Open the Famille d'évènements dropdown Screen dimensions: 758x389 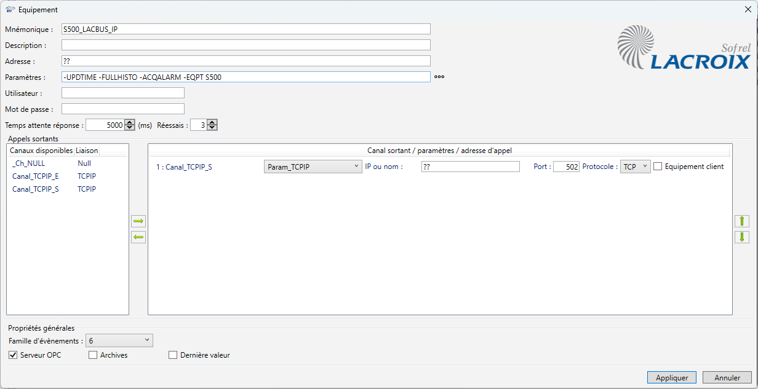pos(119,340)
